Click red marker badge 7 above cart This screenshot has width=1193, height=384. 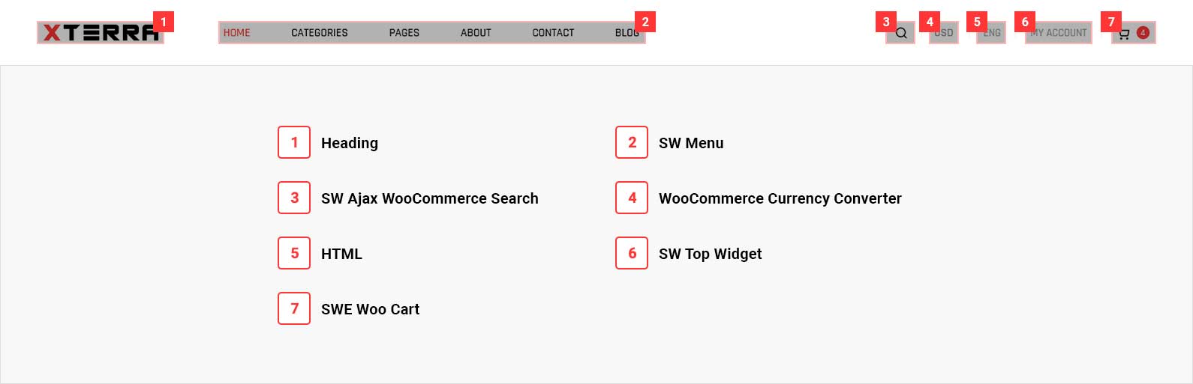click(x=1111, y=22)
